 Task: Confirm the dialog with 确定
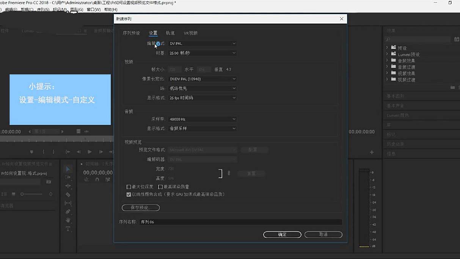282,234
